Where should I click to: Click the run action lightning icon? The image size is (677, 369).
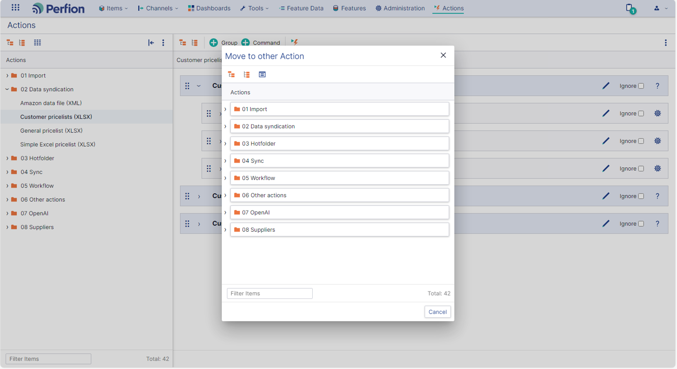tap(294, 42)
